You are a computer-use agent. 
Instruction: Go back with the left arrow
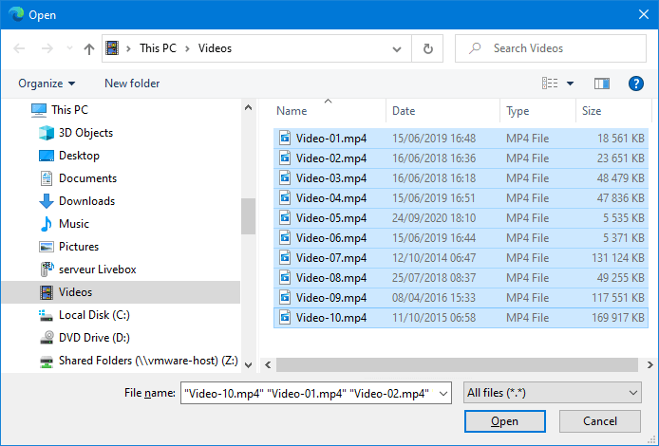point(19,48)
